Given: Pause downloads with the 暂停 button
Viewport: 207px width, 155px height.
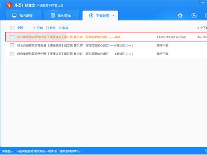Looking at the screenshot, I should (x=50, y=28).
